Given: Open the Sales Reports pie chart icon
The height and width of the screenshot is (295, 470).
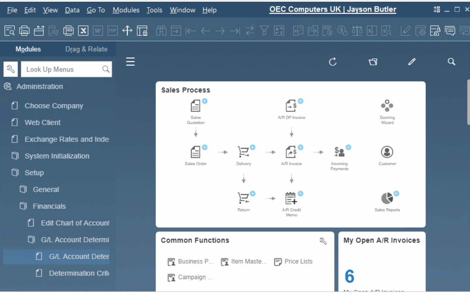Looking at the screenshot, I should pos(387,198).
